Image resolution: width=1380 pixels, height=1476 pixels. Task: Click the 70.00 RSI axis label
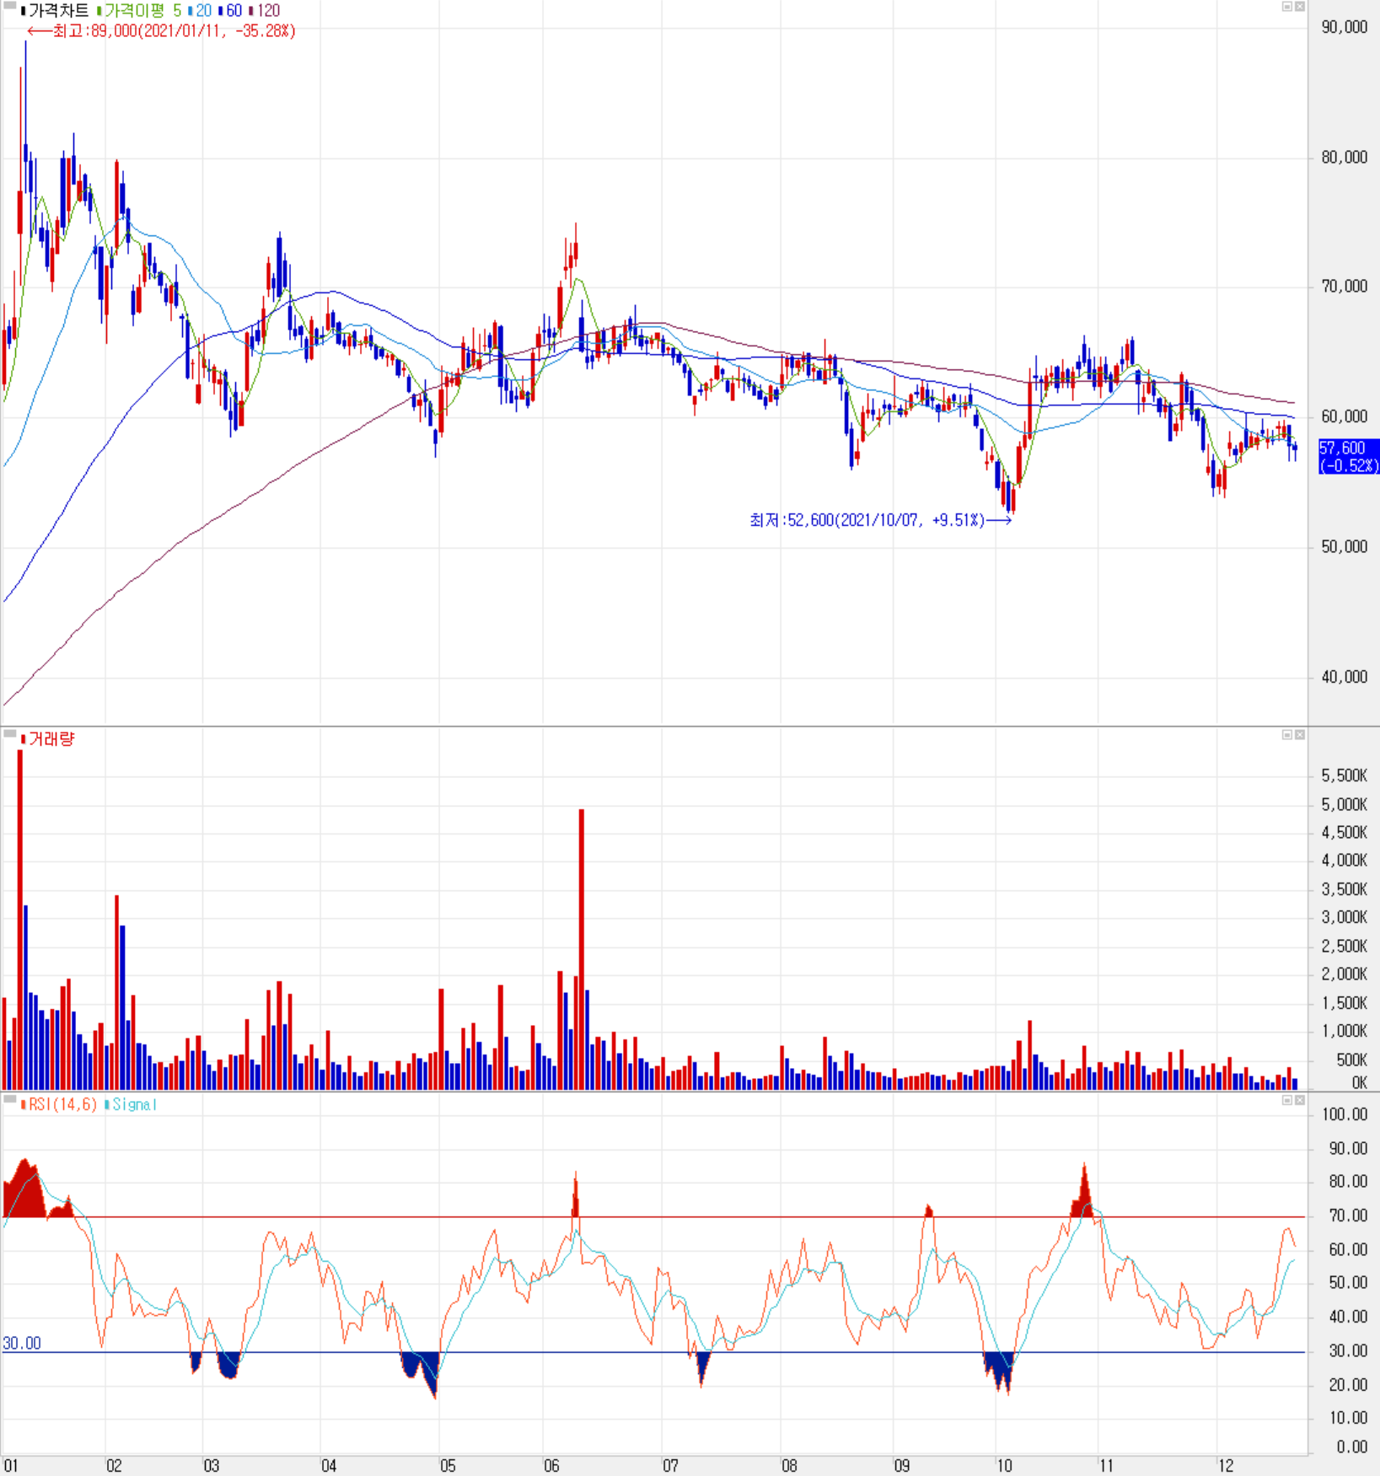1348,1216
